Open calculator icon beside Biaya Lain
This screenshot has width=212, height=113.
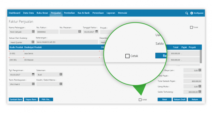[x=200, y=70]
